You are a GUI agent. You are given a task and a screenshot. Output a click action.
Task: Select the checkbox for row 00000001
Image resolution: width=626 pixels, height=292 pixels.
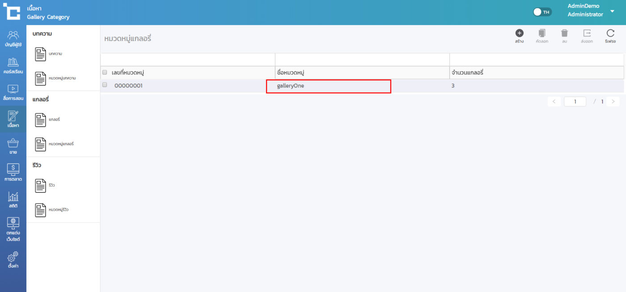[105, 85]
